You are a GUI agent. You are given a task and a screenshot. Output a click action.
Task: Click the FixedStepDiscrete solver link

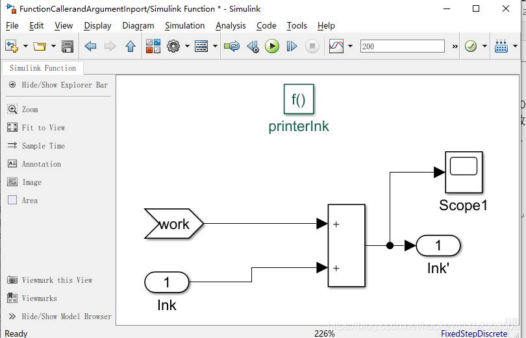[x=474, y=333]
